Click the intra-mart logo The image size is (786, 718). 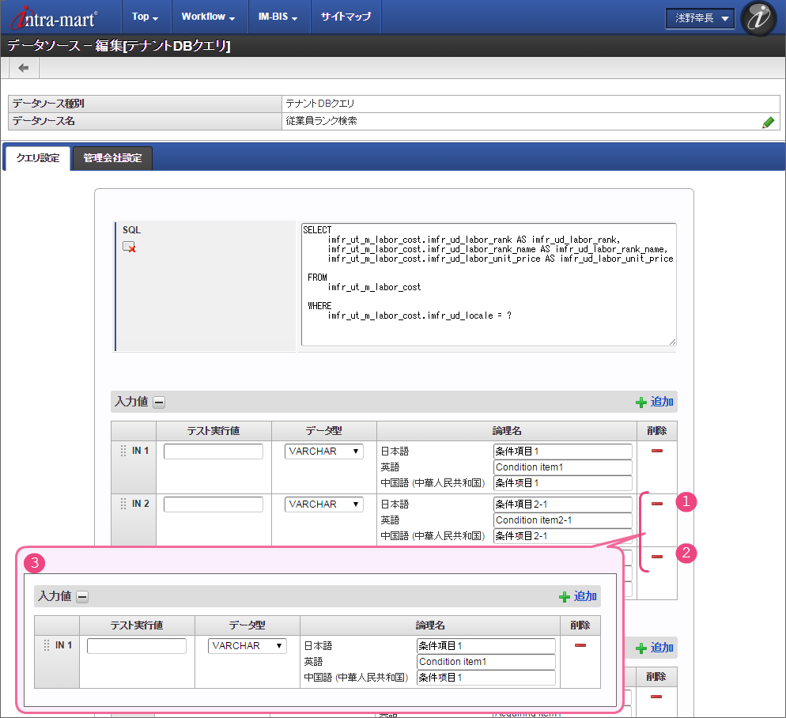pyautogui.click(x=54, y=17)
